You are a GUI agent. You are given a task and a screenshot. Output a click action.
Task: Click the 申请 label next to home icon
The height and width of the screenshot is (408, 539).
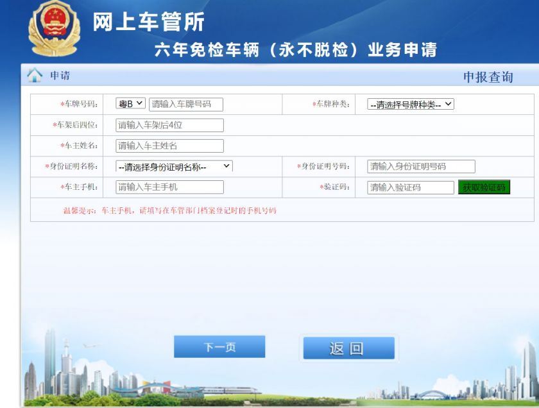coord(60,75)
